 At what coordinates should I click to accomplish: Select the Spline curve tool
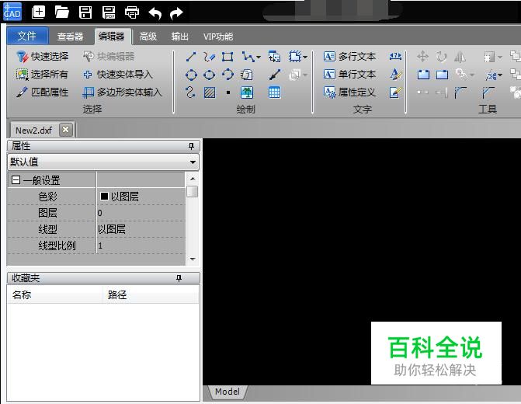click(190, 92)
